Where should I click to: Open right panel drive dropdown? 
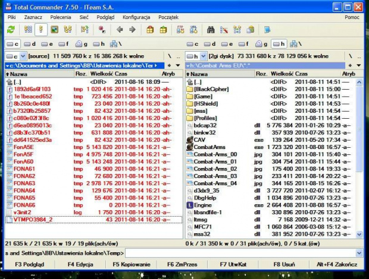pyautogui.click(x=204, y=56)
